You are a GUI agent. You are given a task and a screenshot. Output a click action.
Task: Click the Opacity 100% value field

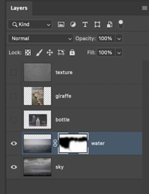tap(106, 38)
